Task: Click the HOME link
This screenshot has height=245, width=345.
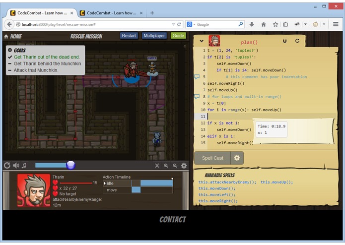Action: point(16,36)
